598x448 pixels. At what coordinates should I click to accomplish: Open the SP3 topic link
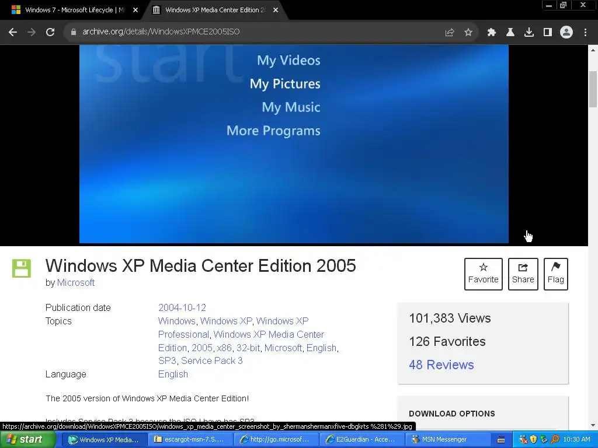pos(167,360)
